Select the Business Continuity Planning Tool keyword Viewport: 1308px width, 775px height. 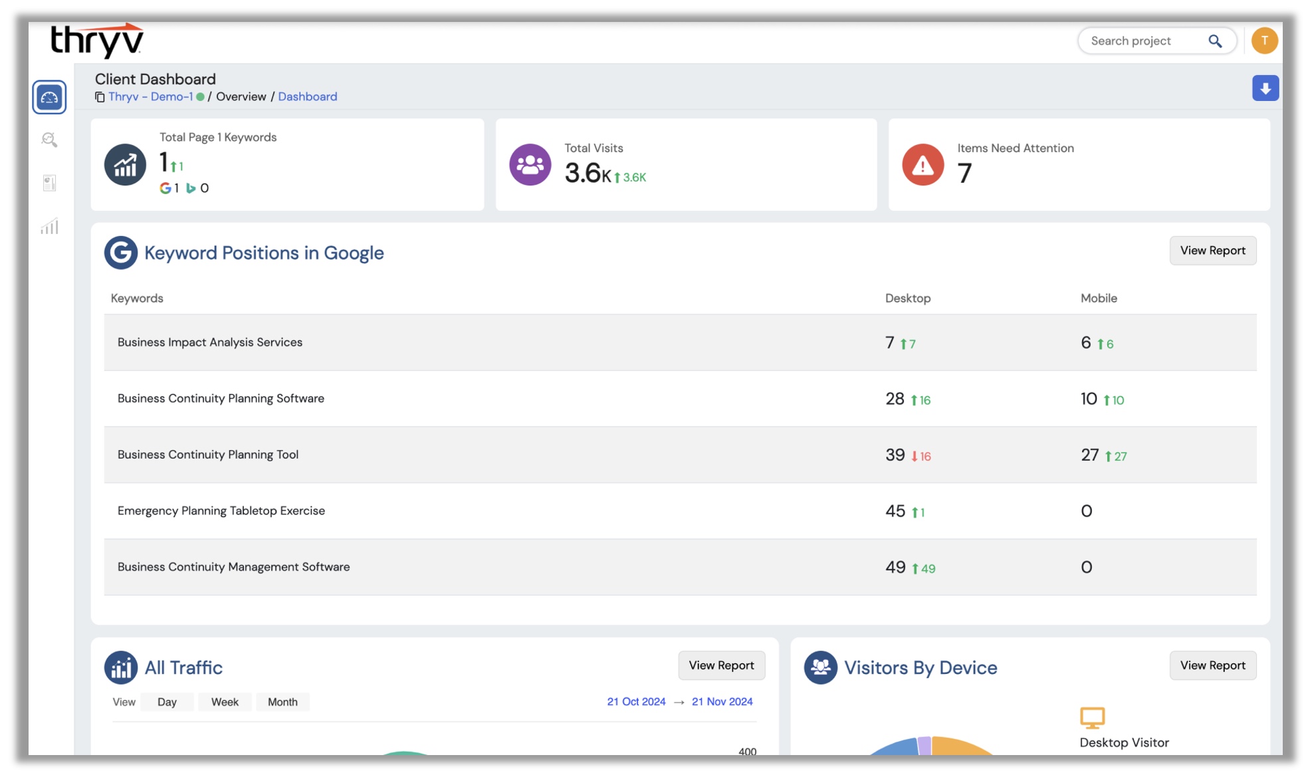(x=208, y=455)
